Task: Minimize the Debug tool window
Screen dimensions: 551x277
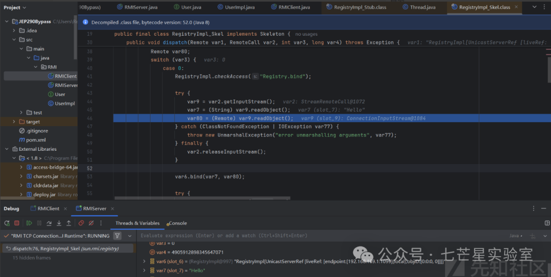Action: [x=544, y=208]
